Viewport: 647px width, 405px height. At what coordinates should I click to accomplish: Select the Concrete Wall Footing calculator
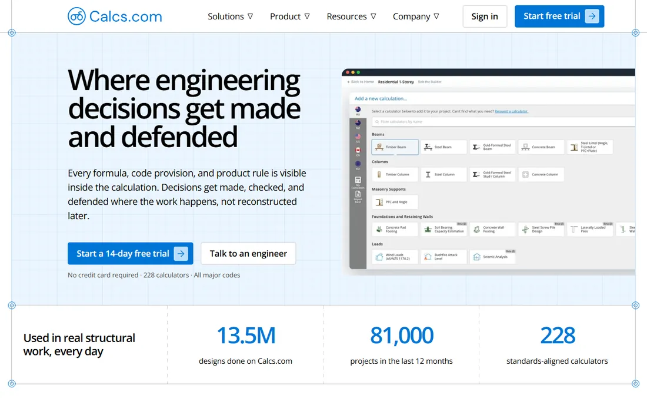coord(492,229)
